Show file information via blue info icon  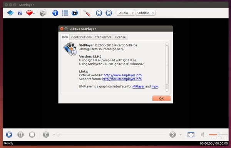pyautogui.click(x=55, y=13)
